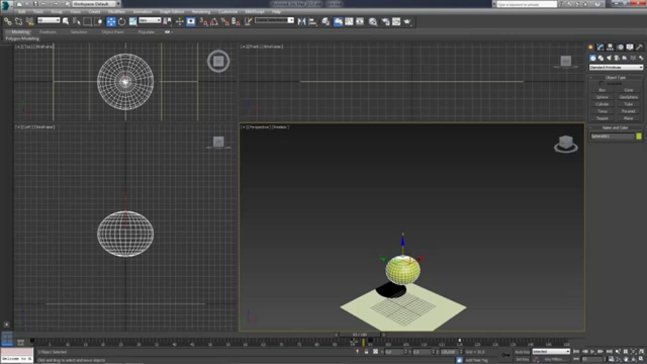Viewport: 647px width, 364px height.
Task: Open the Material Editor icon
Action: 373,21
